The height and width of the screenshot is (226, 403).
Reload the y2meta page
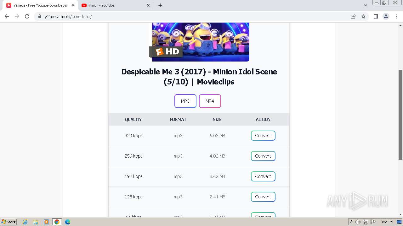click(27, 16)
